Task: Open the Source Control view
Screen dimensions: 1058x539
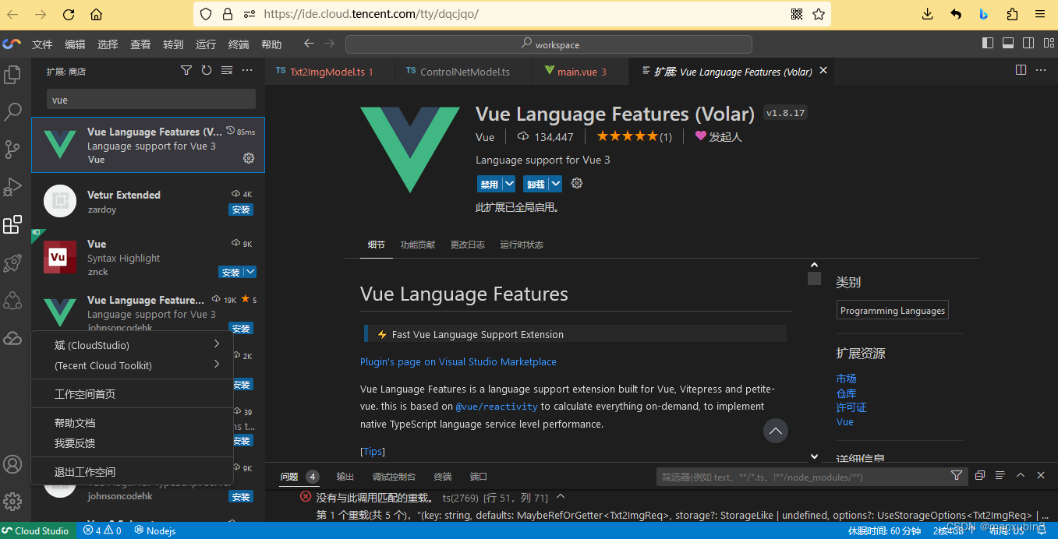Action: click(12, 150)
